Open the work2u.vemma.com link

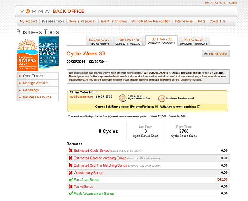(82, 96)
